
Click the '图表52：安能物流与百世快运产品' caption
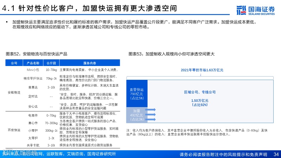coord(37,54)
